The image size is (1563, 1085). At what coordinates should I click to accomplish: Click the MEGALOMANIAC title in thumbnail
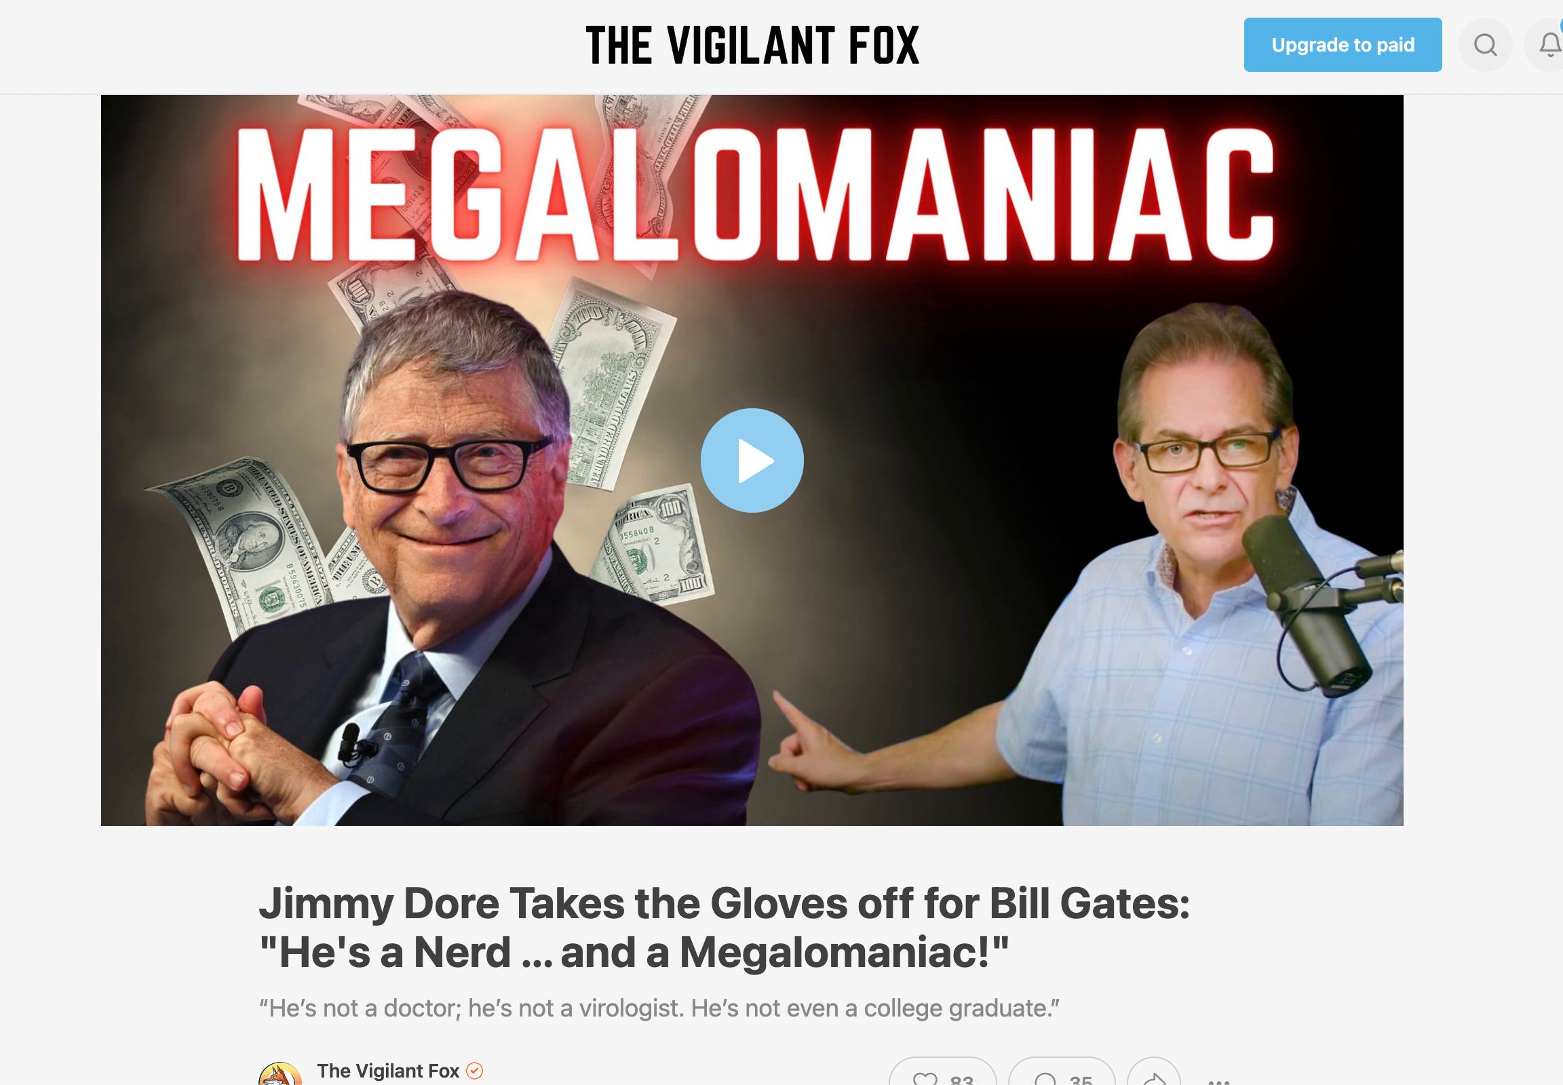(x=754, y=195)
